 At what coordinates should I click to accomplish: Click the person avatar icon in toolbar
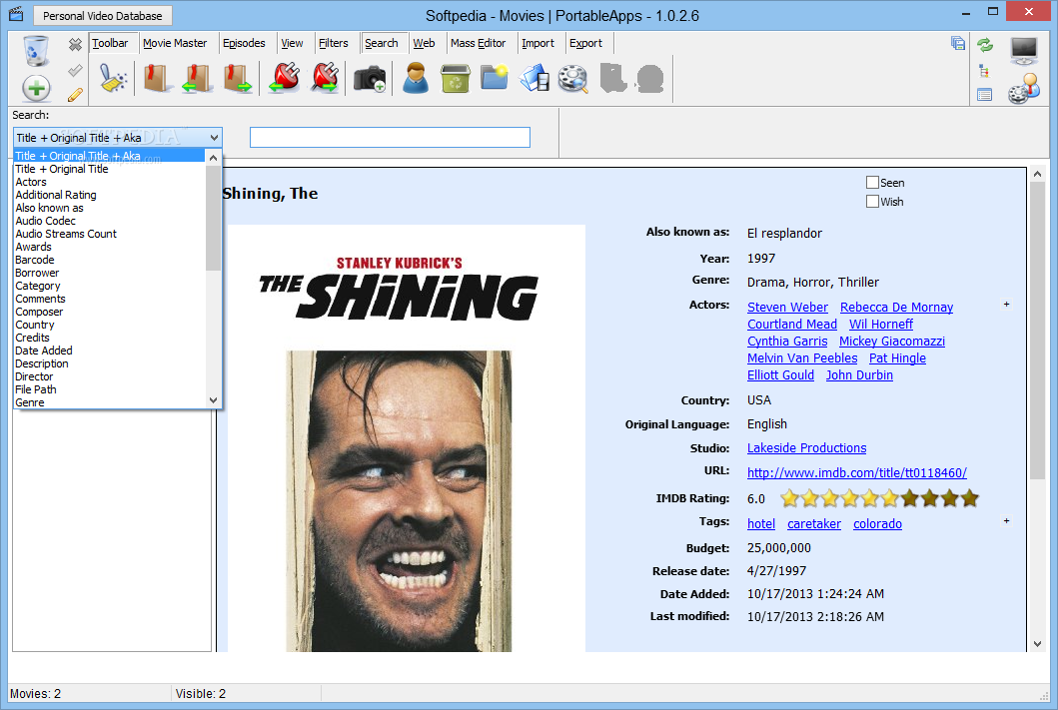click(x=416, y=78)
